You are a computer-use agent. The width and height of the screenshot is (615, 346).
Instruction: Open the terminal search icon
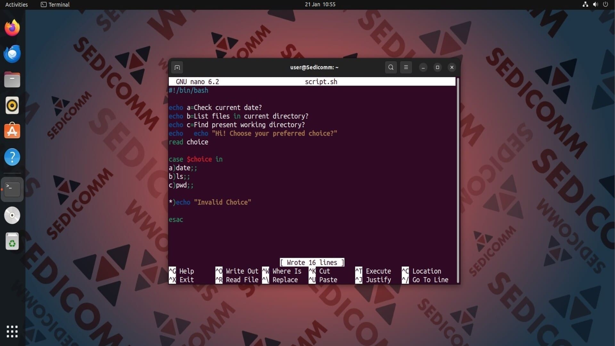tap(391, 67)
